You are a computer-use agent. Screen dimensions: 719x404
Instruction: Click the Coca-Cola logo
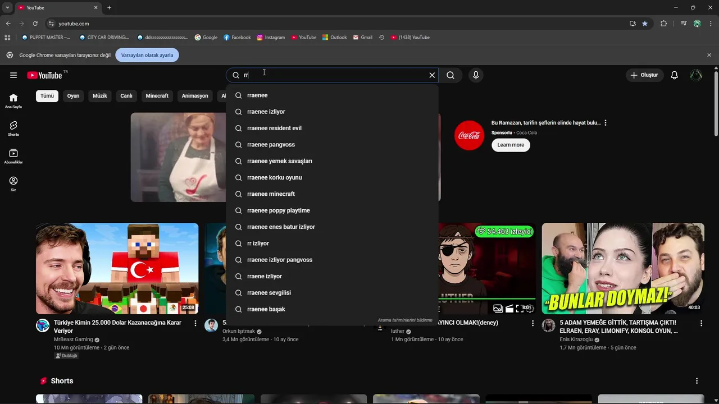click(469, 135)
